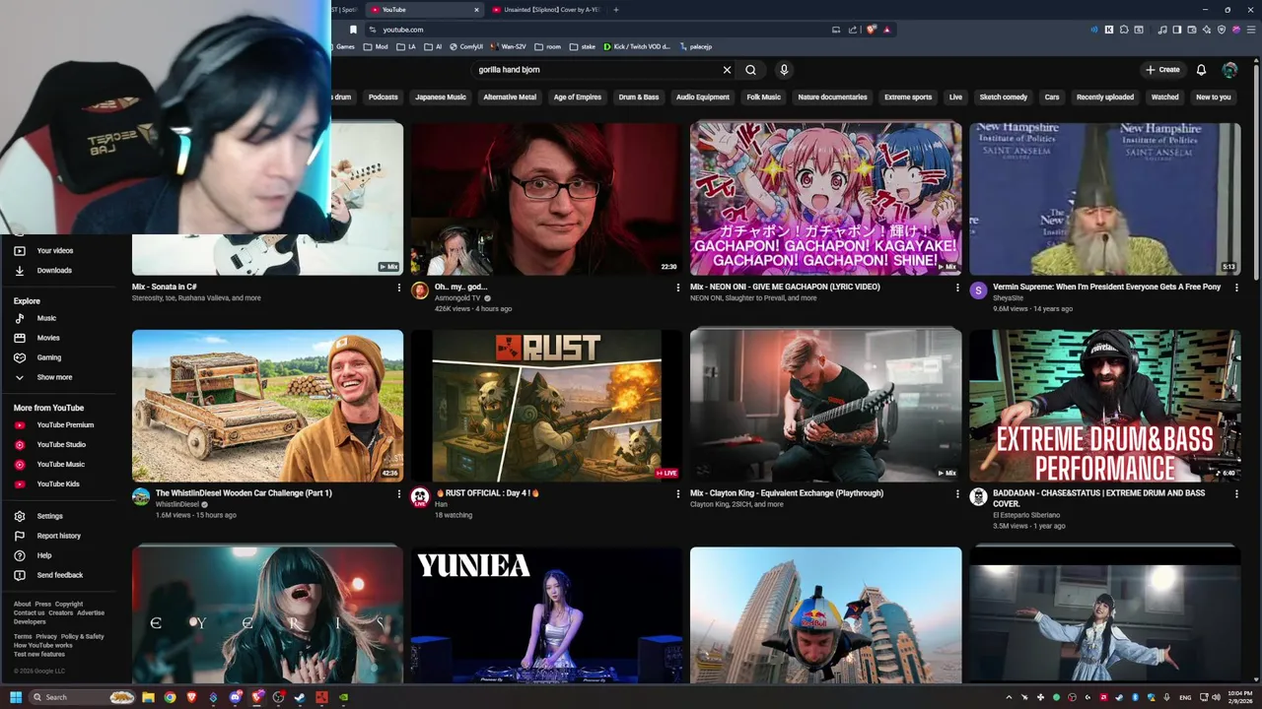Open the browser sidebar panel icon

tap(1178, 30)
